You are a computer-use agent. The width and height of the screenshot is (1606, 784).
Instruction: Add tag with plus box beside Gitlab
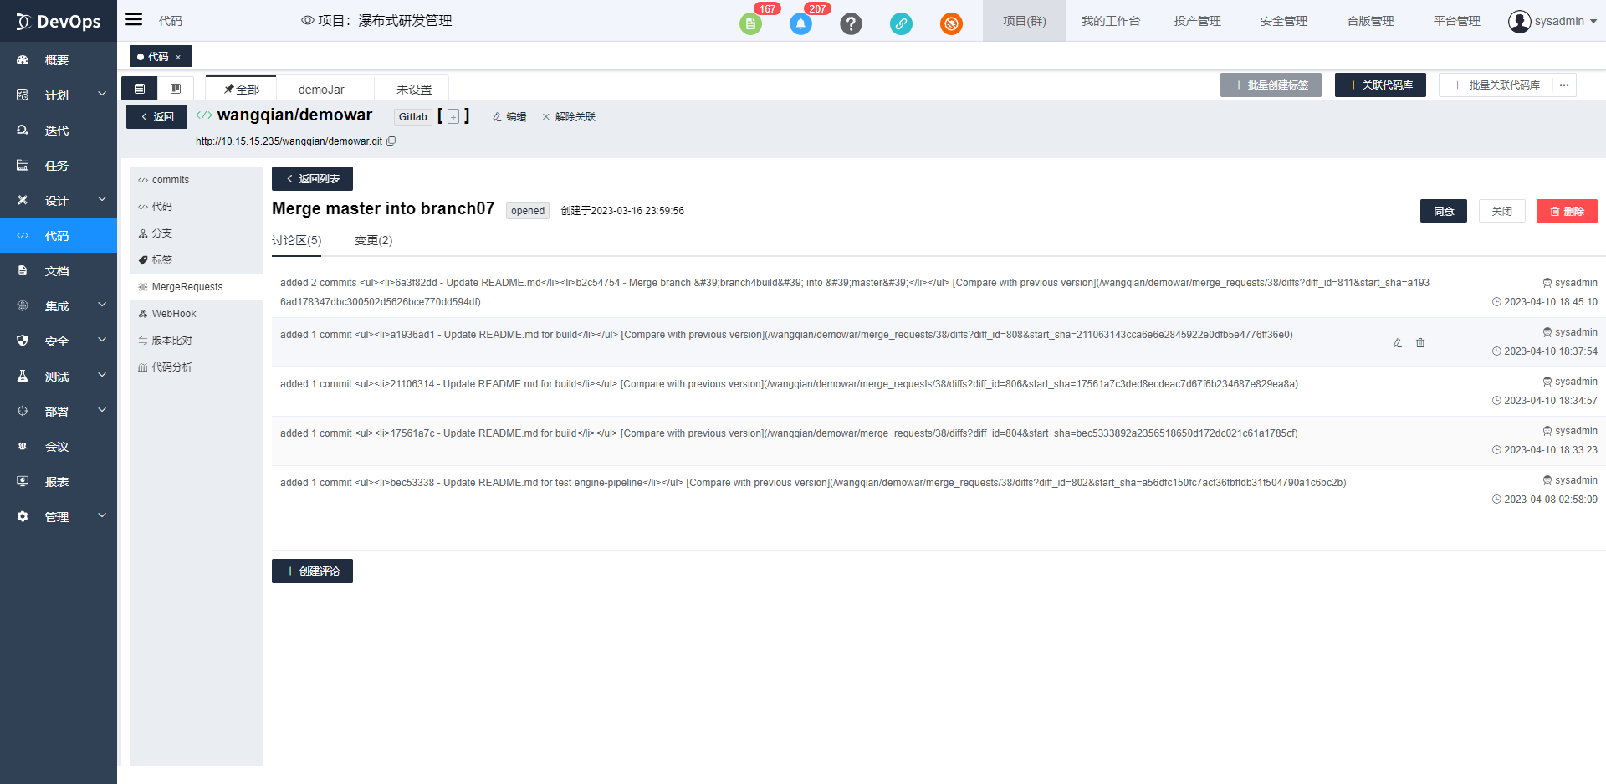(453, 117)
